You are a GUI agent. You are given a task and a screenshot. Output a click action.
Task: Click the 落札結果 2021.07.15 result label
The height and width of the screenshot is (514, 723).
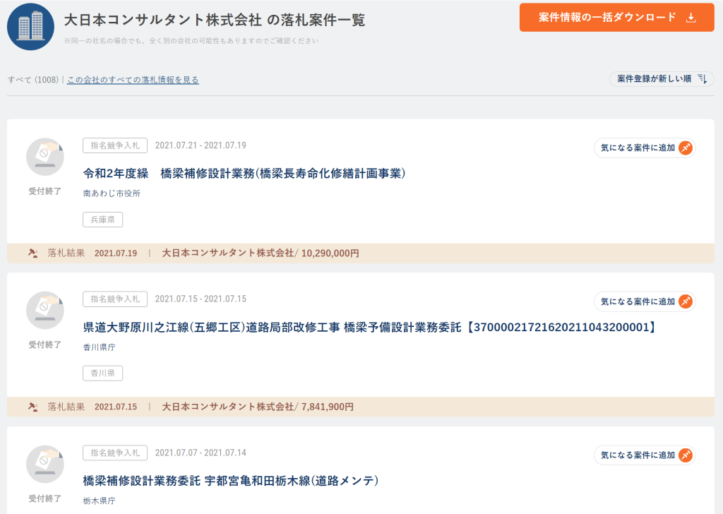[92, 407]
